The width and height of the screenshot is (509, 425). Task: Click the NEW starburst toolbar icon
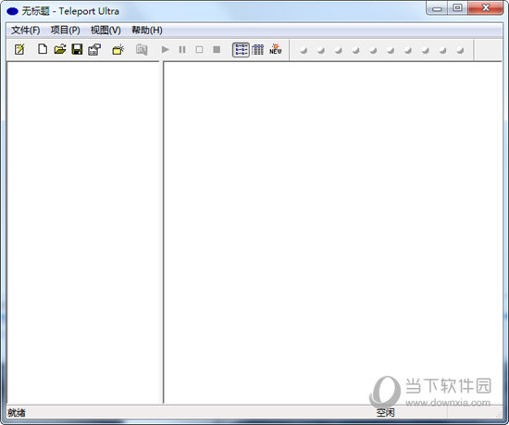pos(275,49)
